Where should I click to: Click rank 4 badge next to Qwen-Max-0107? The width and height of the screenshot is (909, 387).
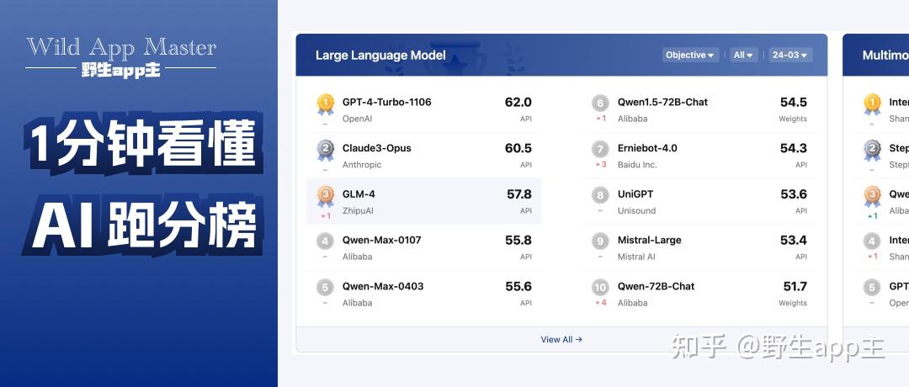(x=325, y=241)
